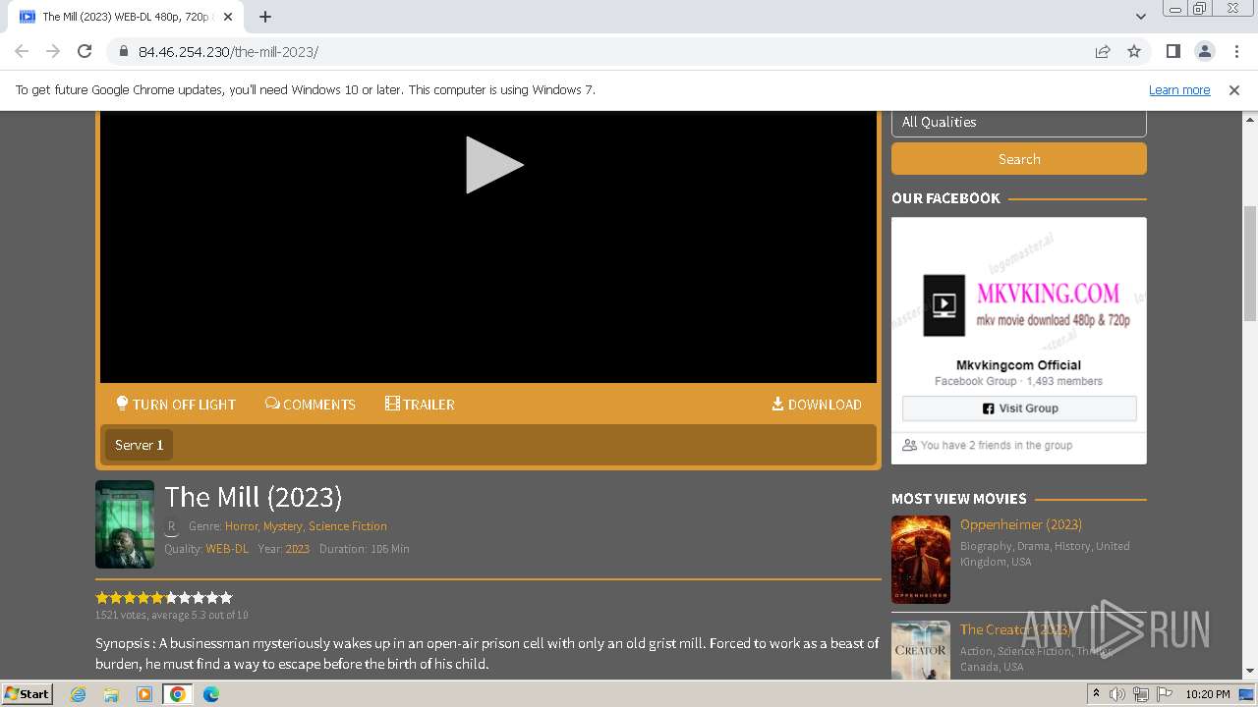The width and height of the screenshot is (1258, 707).
Task: Click the browser forward arrow
Action: pyautogui.click(x=53, y=51)
